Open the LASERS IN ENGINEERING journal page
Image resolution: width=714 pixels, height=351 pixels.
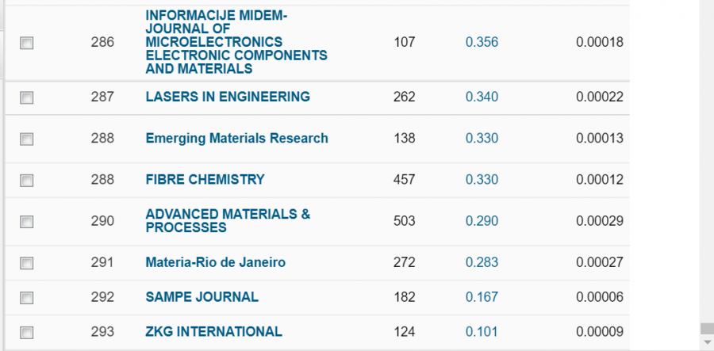tap(228, 97)
